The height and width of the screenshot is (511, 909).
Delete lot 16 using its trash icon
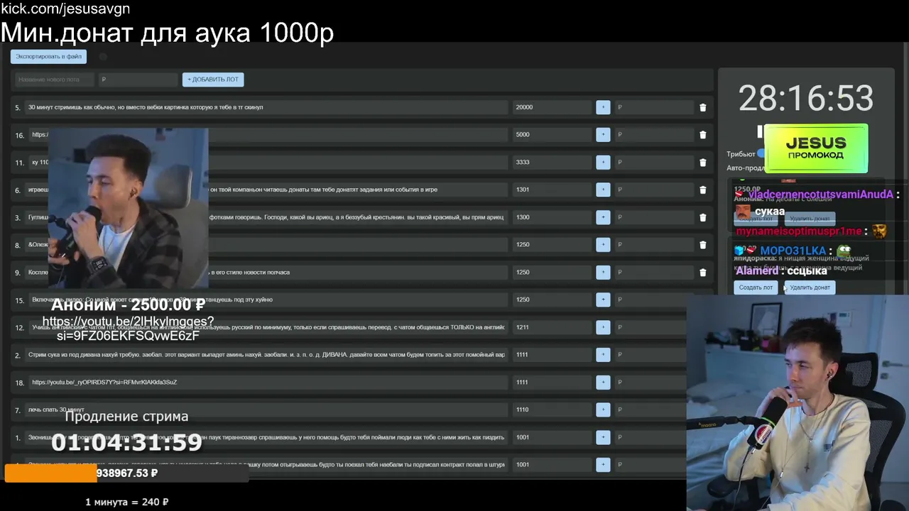coord(703,135)
